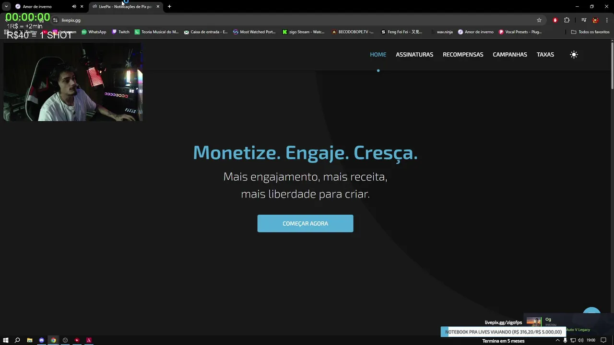Open the Windows notification center
This screenshot has width=614, height=345.
point(604,340)
